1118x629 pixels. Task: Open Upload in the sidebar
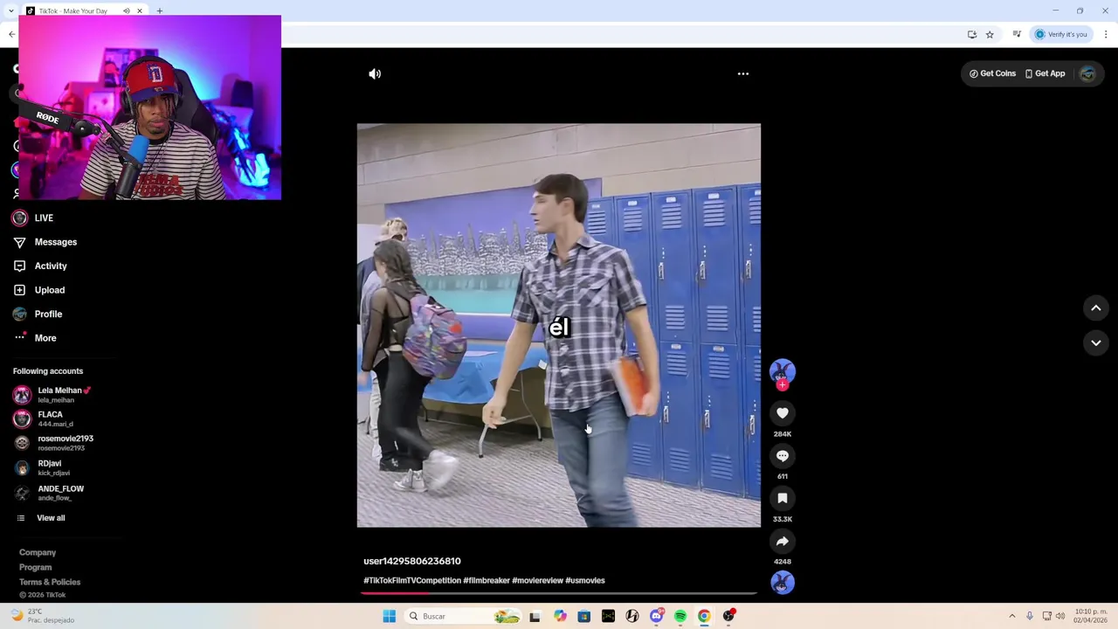(39, 290)
